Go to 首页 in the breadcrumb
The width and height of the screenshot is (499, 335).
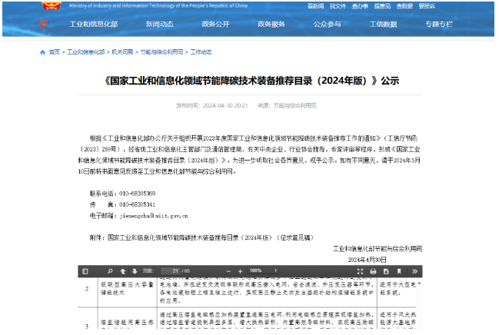(54, 52)
